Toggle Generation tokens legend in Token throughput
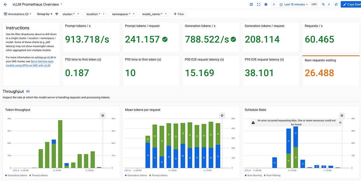361x181 pixels. click(17, 175)
